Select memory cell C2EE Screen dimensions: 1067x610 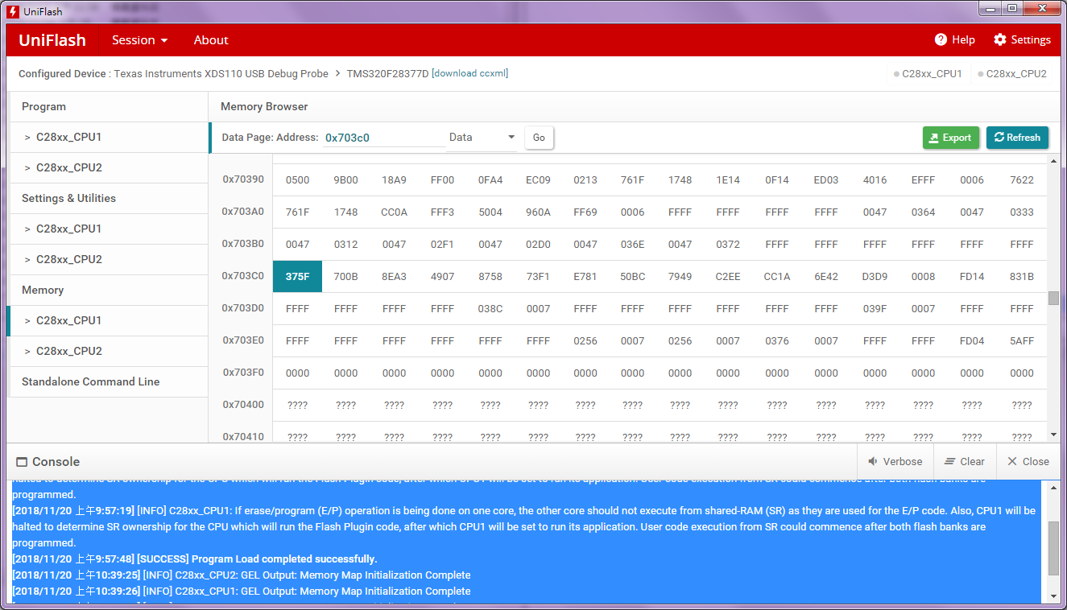tap(728, 277)
